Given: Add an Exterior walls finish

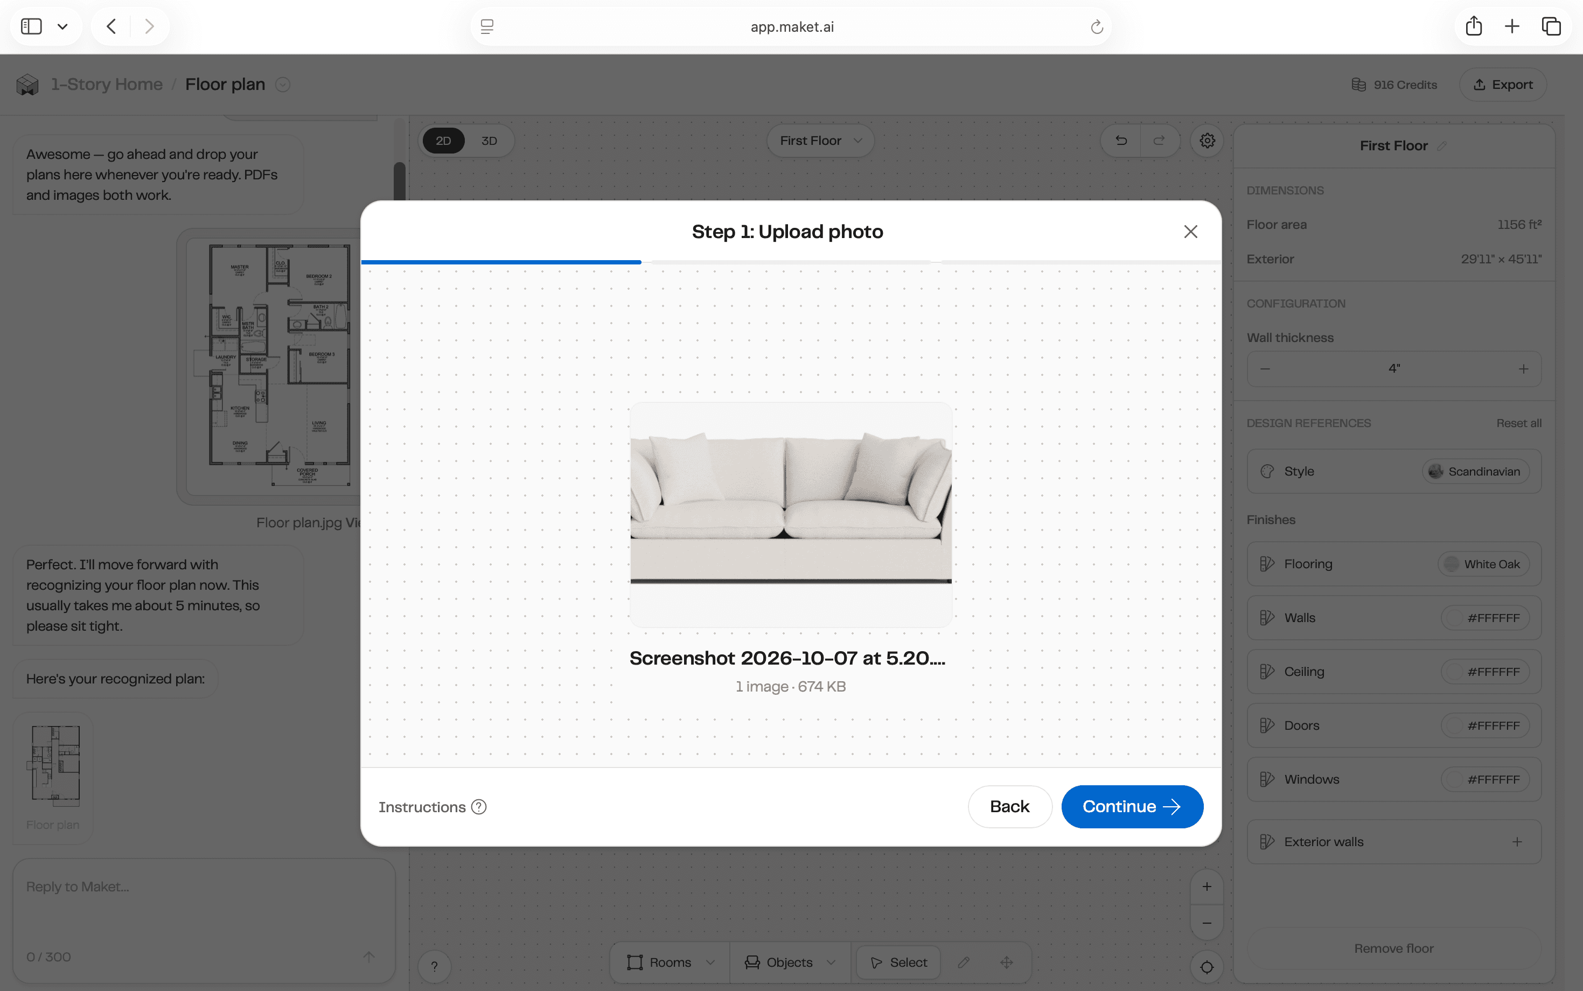Looking at the screenshot, I should [1517, 842].
